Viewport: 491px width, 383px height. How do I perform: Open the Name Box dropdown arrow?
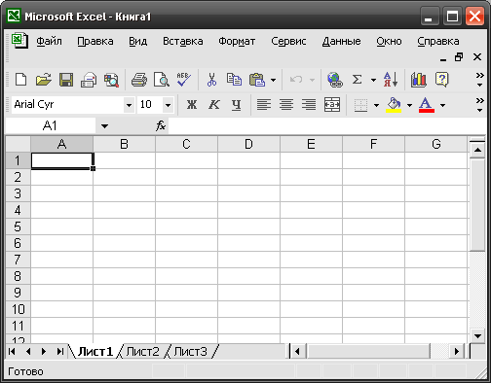[x=104, y=126]
